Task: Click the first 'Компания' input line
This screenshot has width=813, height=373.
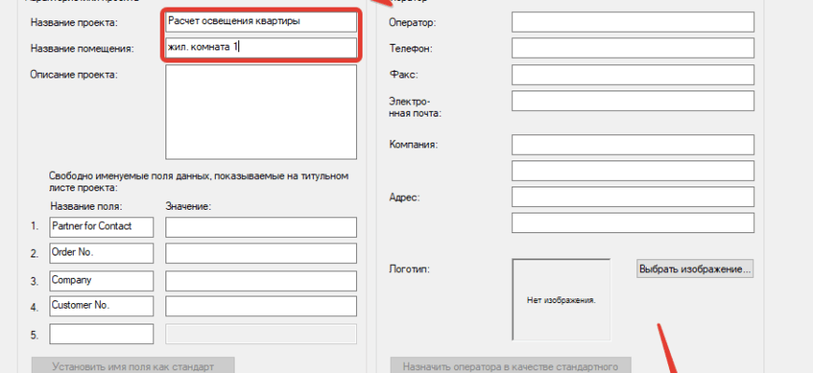Action: (x=633, y=145)
